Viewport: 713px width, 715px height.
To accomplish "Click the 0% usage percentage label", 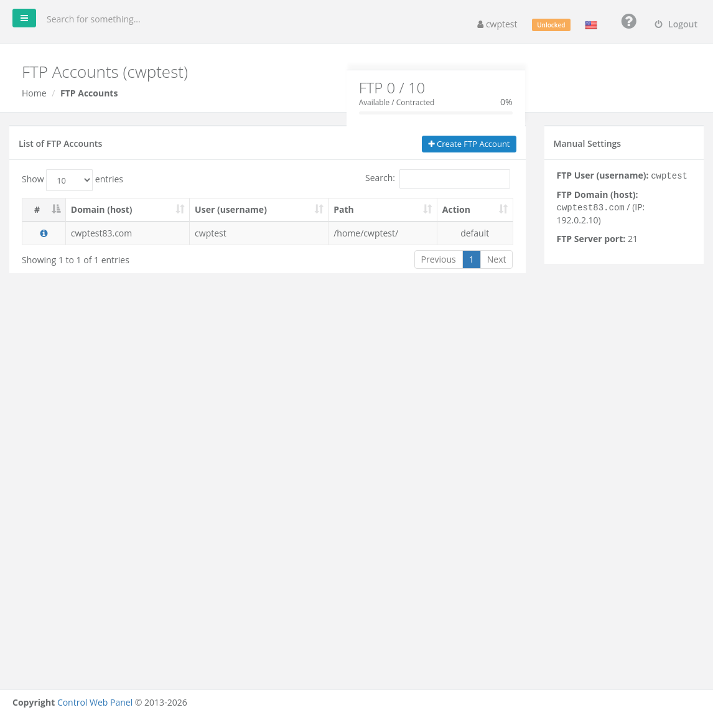I will (x=506, y=102).
